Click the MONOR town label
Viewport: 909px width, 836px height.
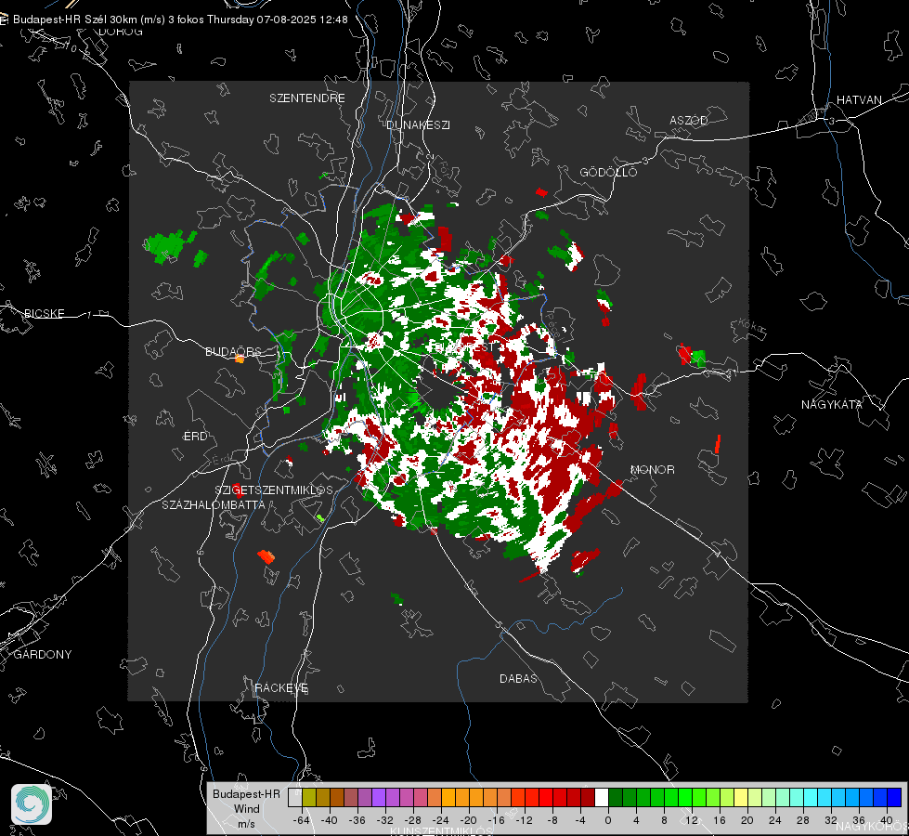click(652, 469)
